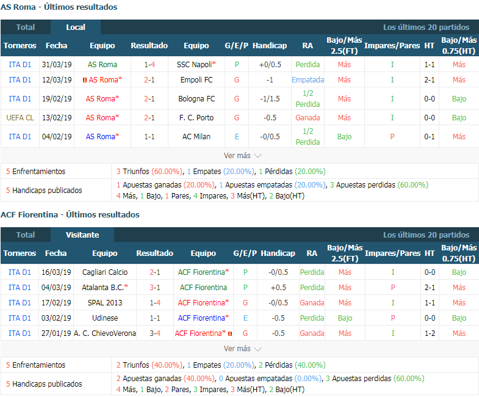Select the Empatada RA cell
Viewport: 479px width, 397px height.
tap(308, 80)
